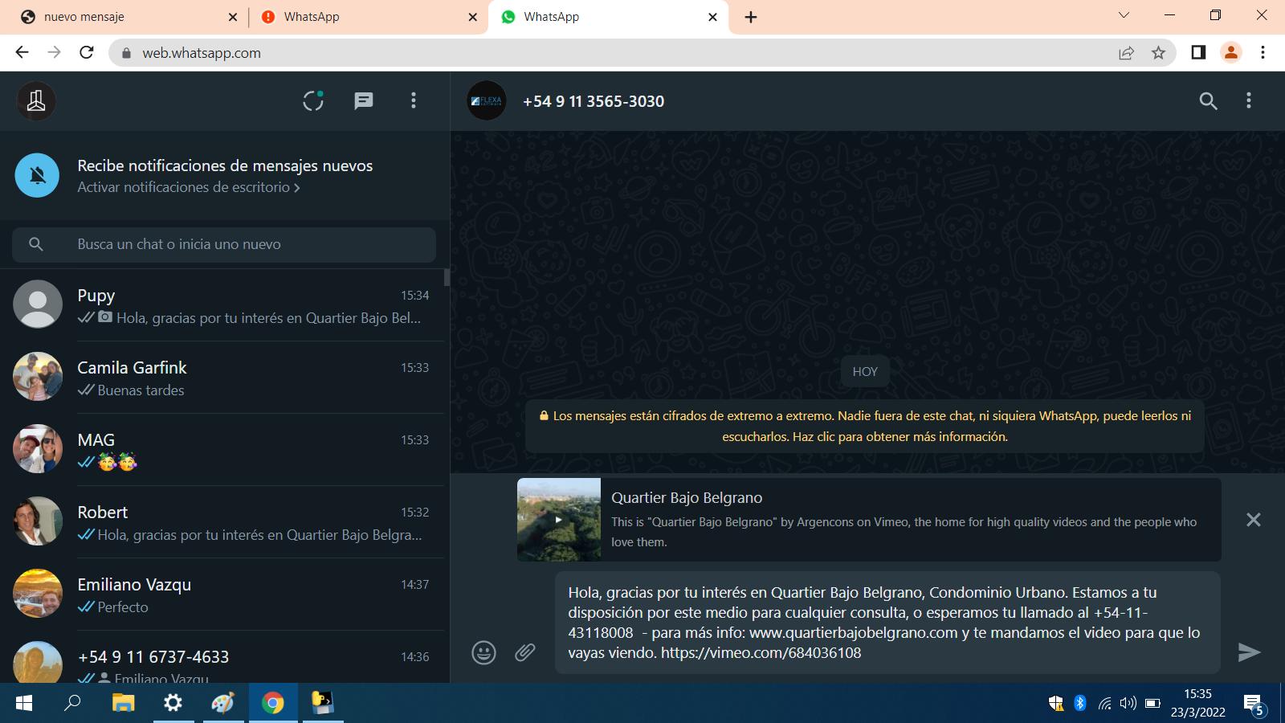
Task: Click the Bluetooth tray icon
Action: pos(1080,703)
